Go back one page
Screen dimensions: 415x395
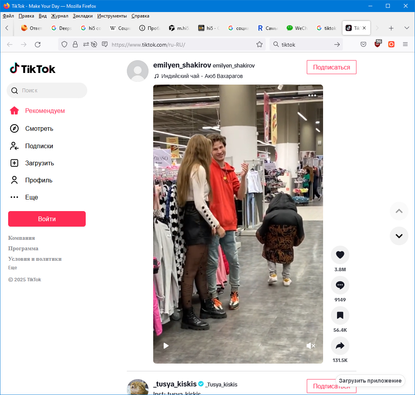click(10, 45)
